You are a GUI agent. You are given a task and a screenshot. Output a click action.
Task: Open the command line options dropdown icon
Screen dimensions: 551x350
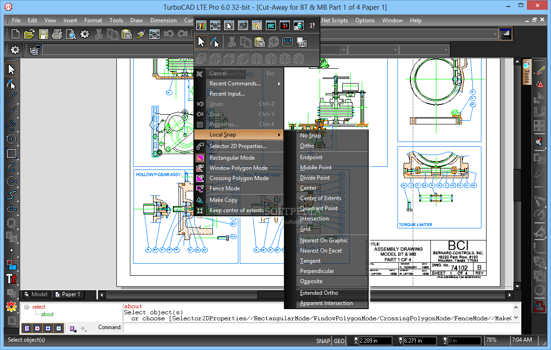tap(73, 329)
